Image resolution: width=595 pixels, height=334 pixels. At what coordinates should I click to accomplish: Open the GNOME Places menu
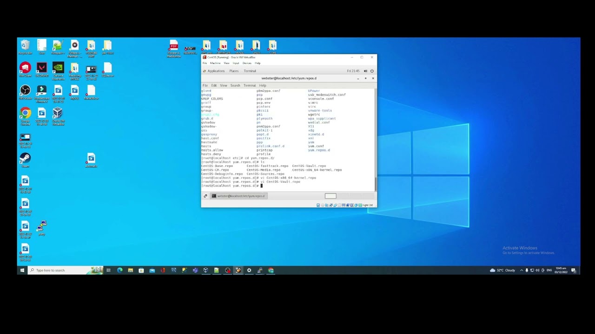tap(234, 71)
